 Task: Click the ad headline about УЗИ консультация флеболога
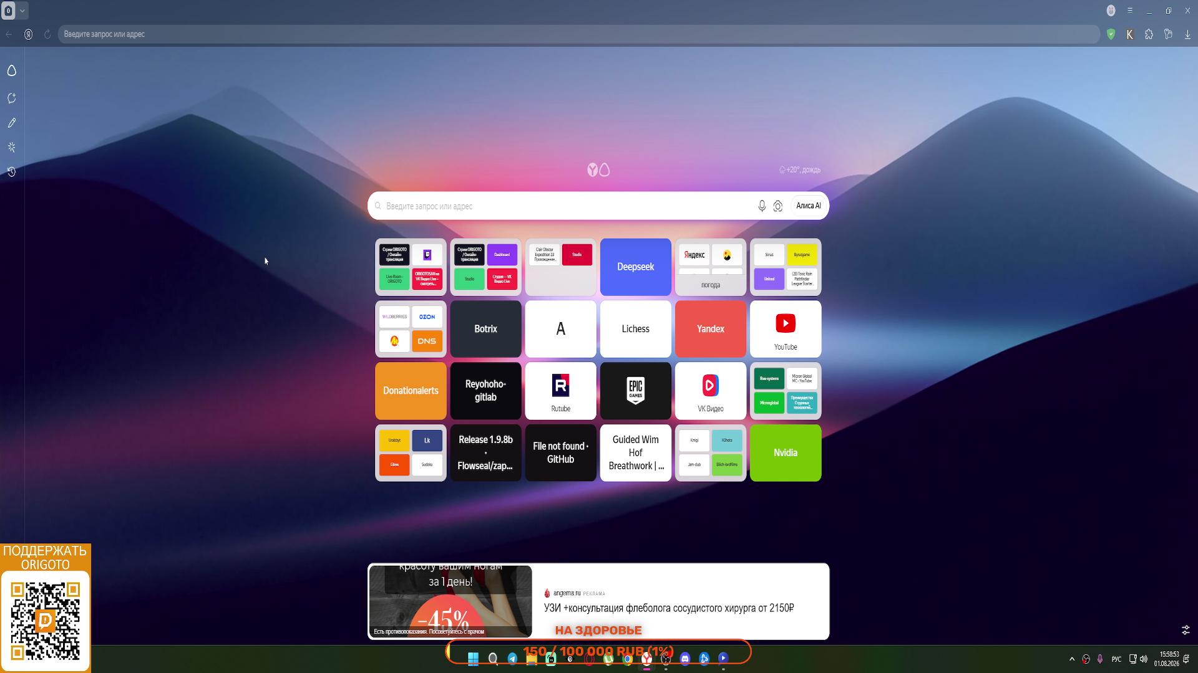coord(669,608)
